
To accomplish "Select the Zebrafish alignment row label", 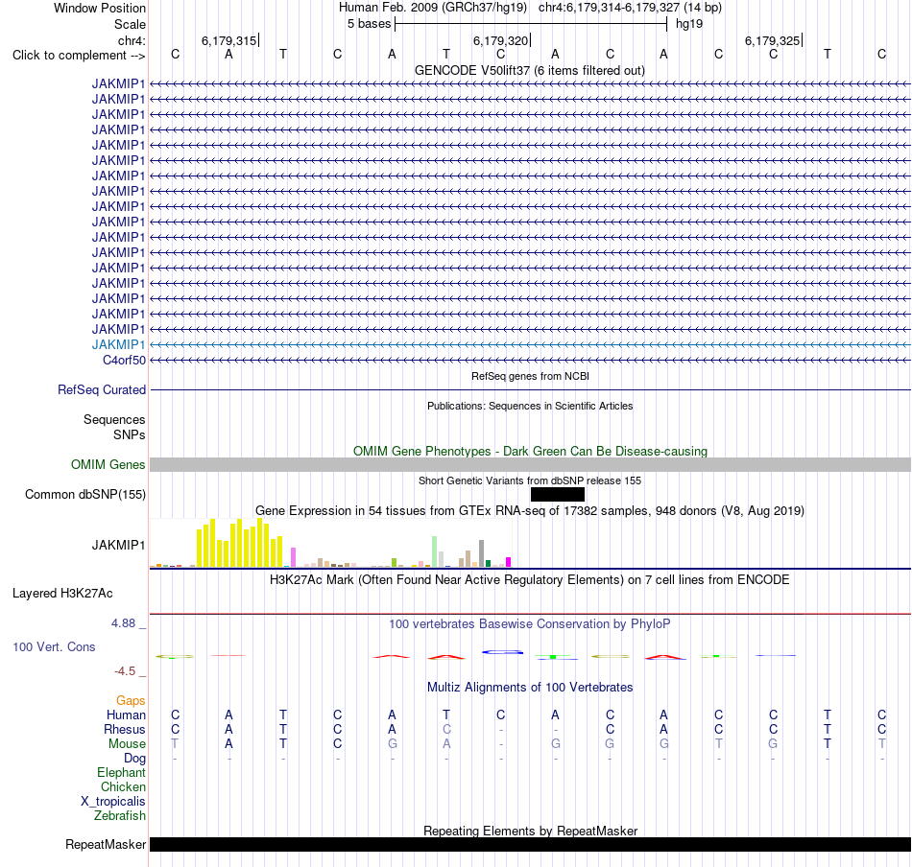I will coord(120,816).
